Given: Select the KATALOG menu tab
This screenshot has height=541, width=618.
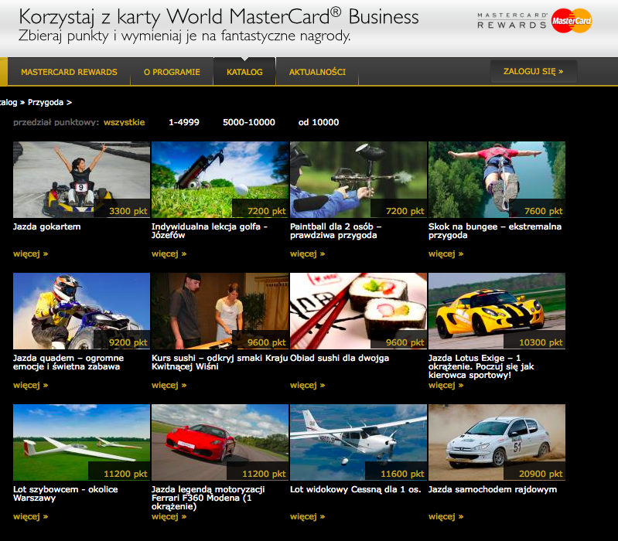Looking at the screenshot, I should (x=244, y=72).
